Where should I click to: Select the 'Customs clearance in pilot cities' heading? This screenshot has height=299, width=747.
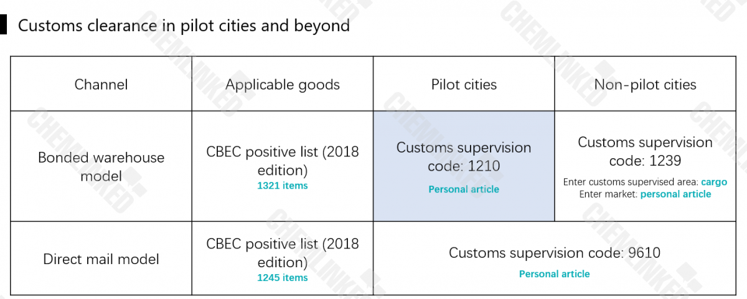[x=184, y=26]
